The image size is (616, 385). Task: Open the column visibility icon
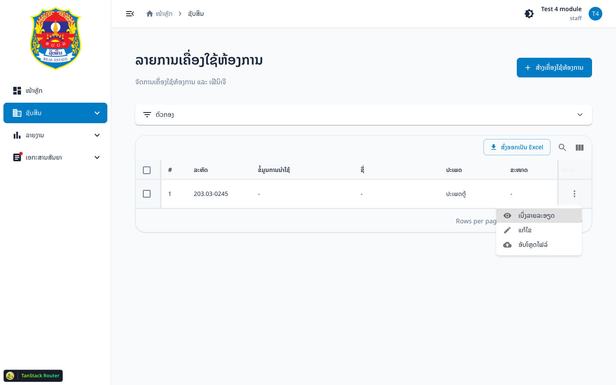click(580, 148)
